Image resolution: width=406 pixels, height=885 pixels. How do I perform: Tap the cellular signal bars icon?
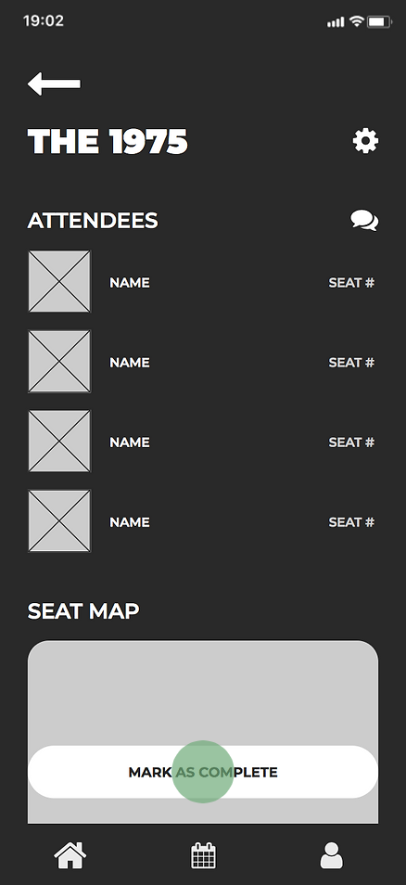tap(336, 22)
